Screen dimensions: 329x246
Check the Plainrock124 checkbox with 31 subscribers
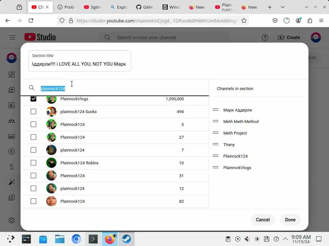click(33, 176)
